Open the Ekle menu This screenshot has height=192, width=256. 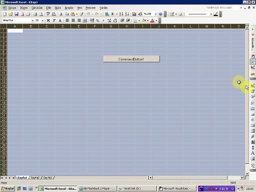coord(49,8)
